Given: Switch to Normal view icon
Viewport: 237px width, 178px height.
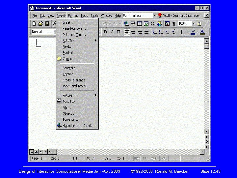Looking at the screenshot, I should pyautogui.click(x=32, y=152).
